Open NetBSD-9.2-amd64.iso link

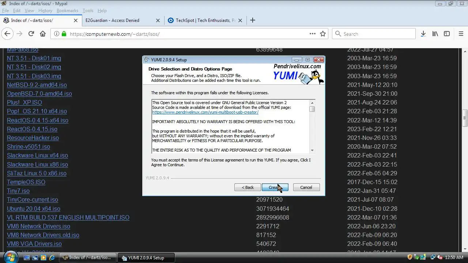click(x=37, y=85)
